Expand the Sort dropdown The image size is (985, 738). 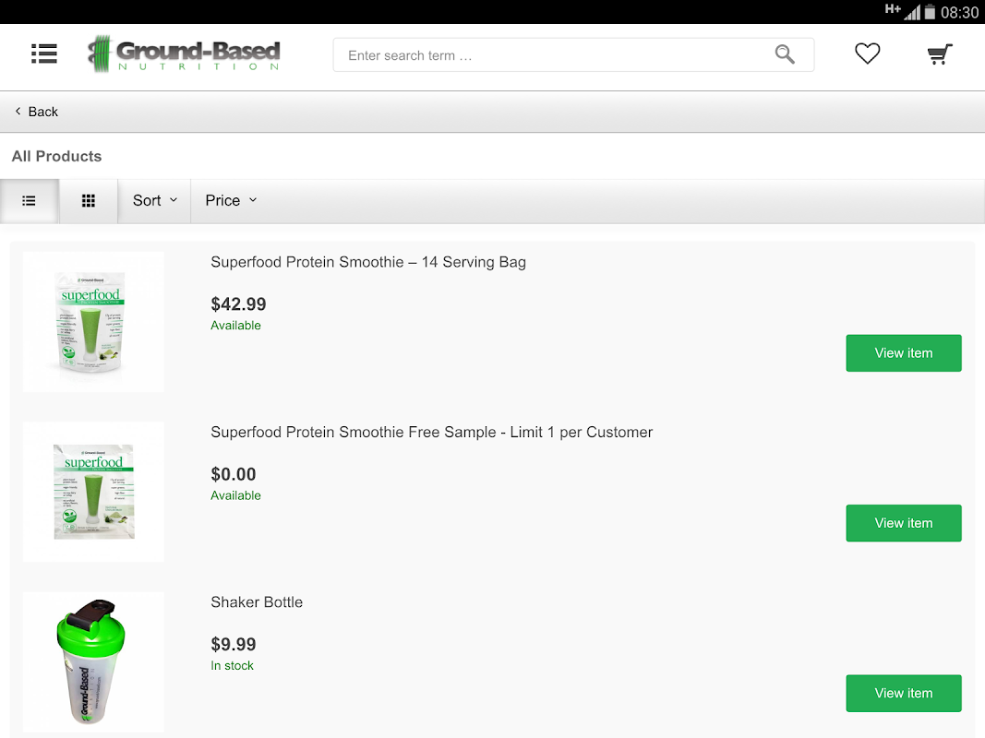154,201
